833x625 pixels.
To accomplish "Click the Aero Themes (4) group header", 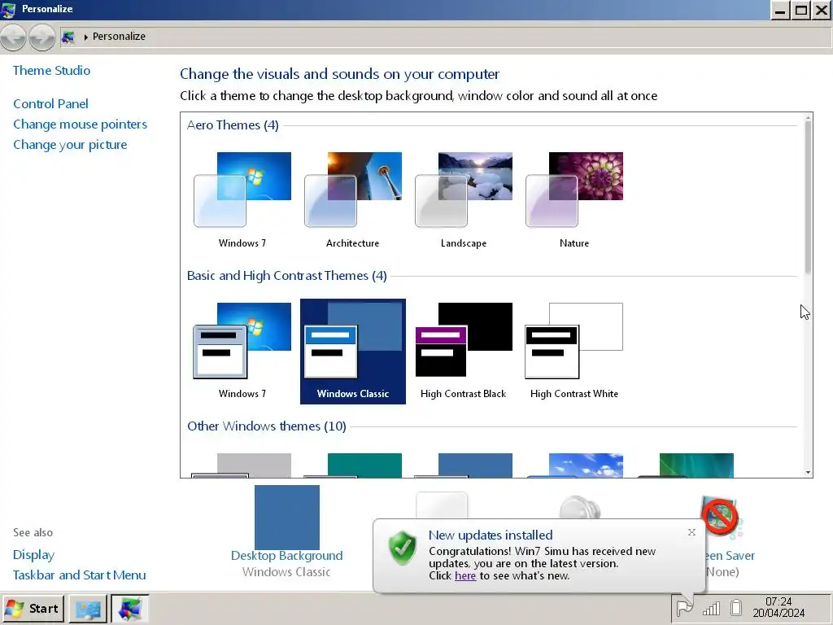I will [233, 125].
